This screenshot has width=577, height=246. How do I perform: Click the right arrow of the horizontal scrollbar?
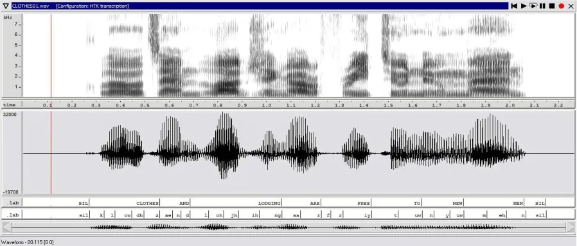(570, 227)
